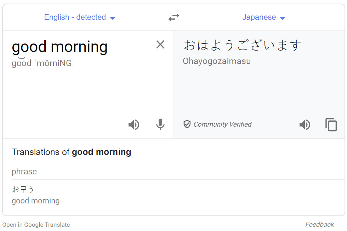
Task: Click the arrow next to Japanese
Action: [x=283, y=18]
